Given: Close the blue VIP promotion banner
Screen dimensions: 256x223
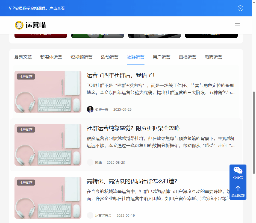Looking at the screenshot, I should (x=240, y=8).
